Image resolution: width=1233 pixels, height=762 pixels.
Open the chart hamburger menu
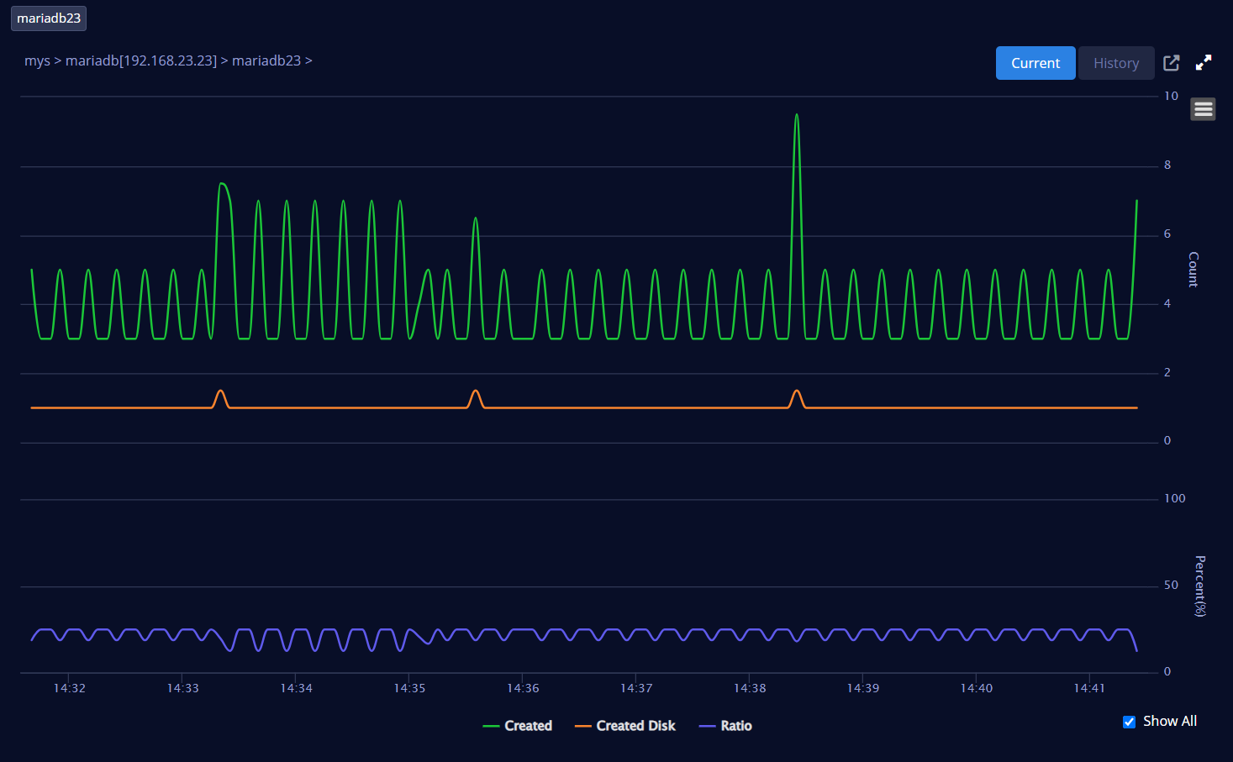pyautogui.click(x=1203, y=109)
